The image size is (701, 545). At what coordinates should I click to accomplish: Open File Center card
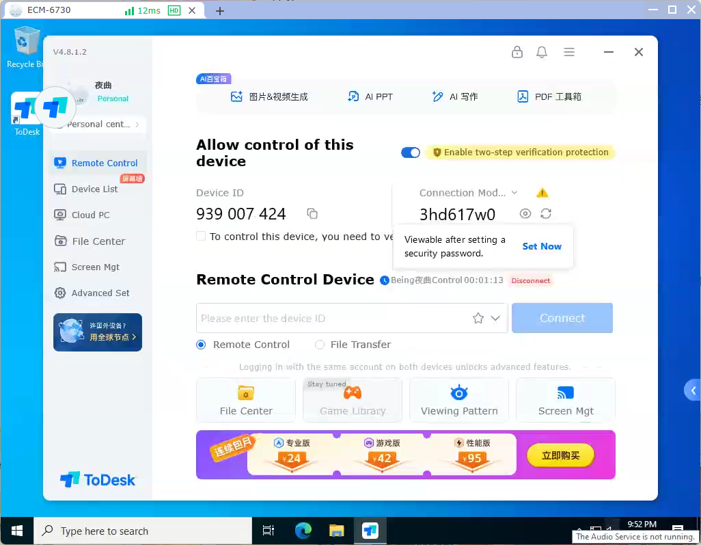point(246,400)
